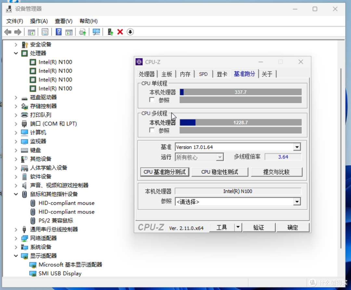Image resolution: width=351 pixels, height=290 pixels.
Task: Enable the 参照 checkbox under CPU 单线程
Action: click(152, 100)
